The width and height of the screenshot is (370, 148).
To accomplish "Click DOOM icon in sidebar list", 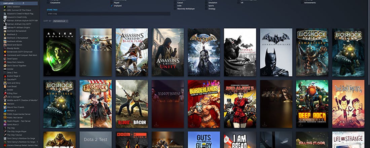I will coord(5,69).
